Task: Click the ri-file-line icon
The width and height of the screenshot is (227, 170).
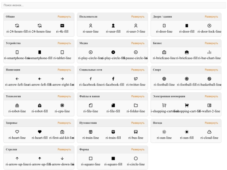Action: tap(91, 105)
